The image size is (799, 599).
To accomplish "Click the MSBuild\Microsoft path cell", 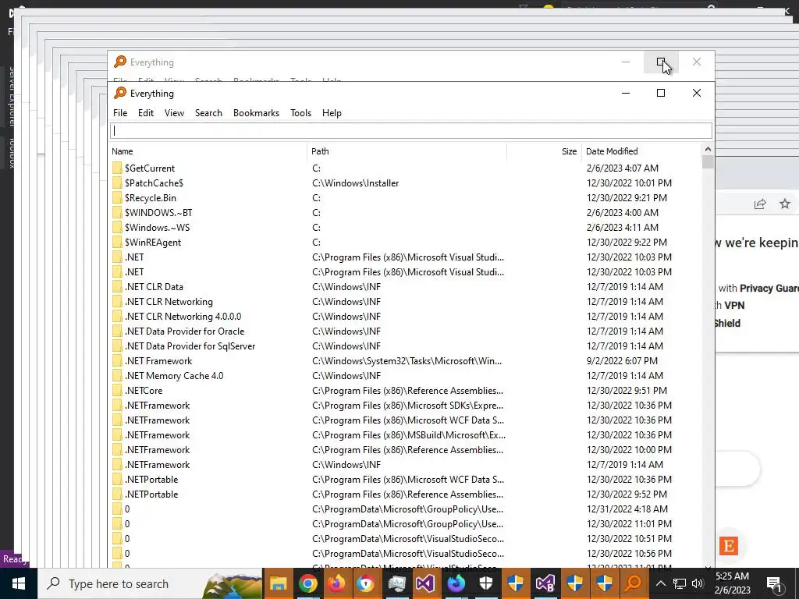I will 409,435.
